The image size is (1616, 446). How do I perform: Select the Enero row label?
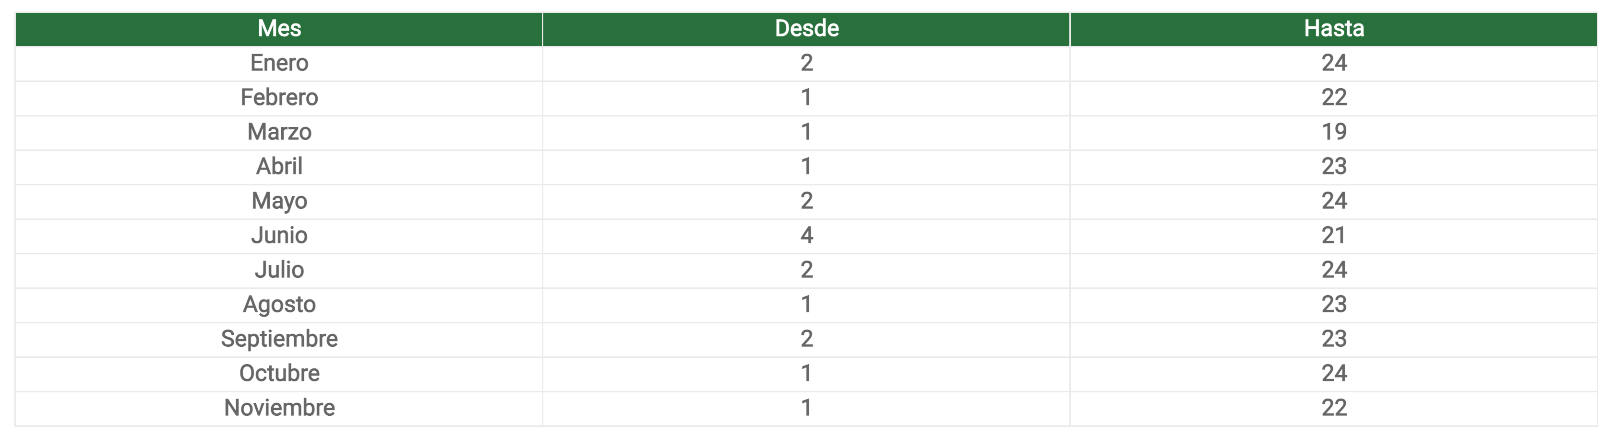(x=279, y=63)
